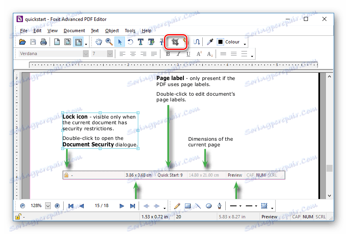Apply subscript formatting
The height and width of the screenshot is (234, 347).
(210, 53)
